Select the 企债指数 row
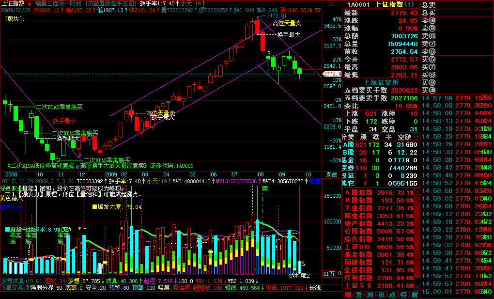 (379, 270)
